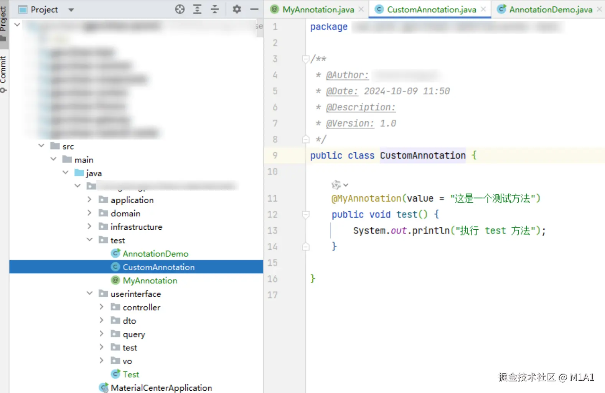
Task: Click MaterialCenterApplication Spring class icon
Action: (x=104, y=388)
